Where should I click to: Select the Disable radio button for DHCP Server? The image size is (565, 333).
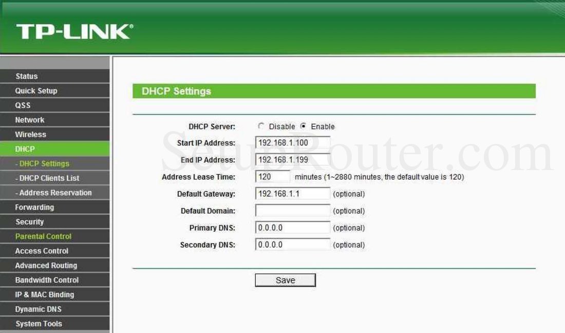click(x=262, y=126)
